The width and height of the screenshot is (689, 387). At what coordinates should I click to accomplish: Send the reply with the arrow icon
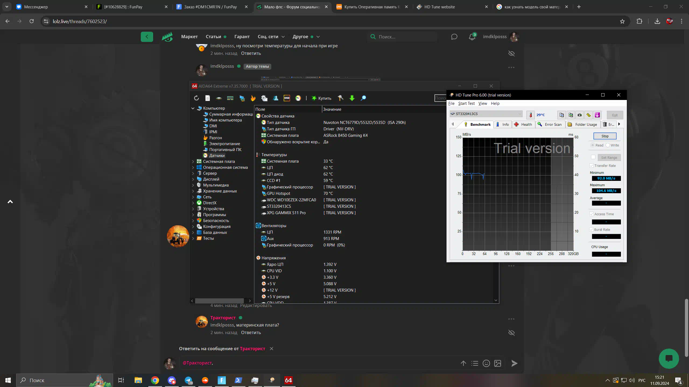[514, 363]
